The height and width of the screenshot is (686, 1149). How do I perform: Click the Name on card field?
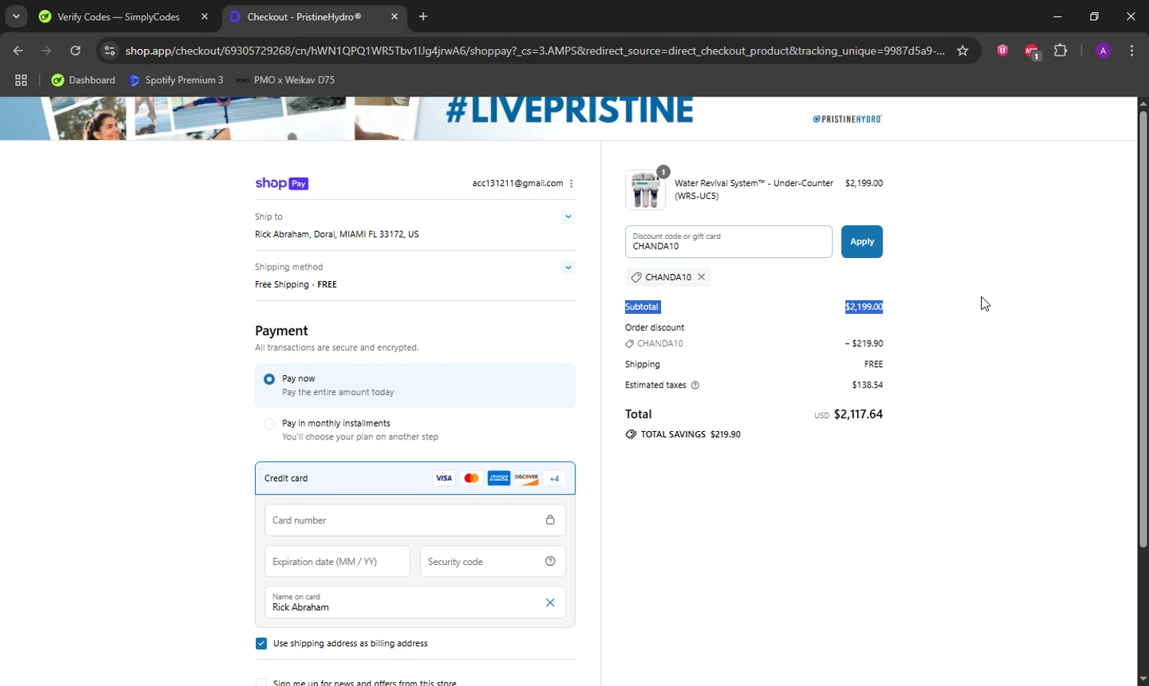coord(415,603)
